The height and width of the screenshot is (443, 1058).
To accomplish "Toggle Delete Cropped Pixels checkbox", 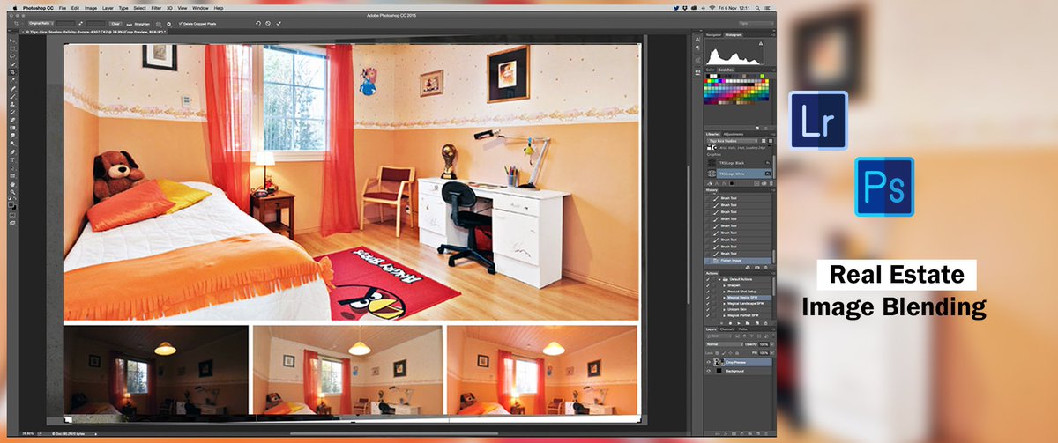I will tap(181, 23).
